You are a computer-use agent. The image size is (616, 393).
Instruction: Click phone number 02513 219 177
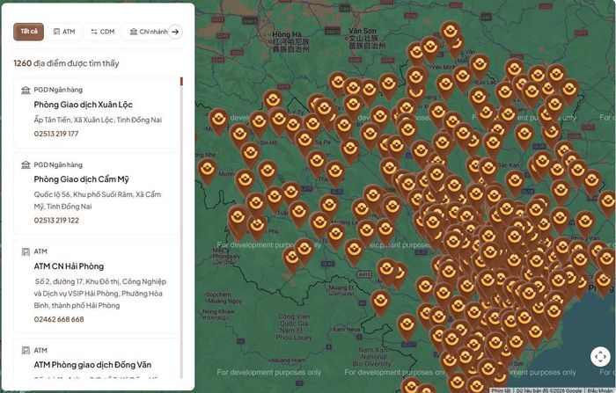click(x=56, y=134)
